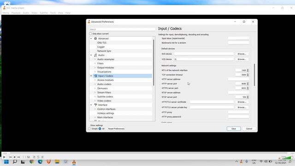Collapse the Interface tree node arrow
The height and width of the screenshot is (166, 295).
coord(91,105)
